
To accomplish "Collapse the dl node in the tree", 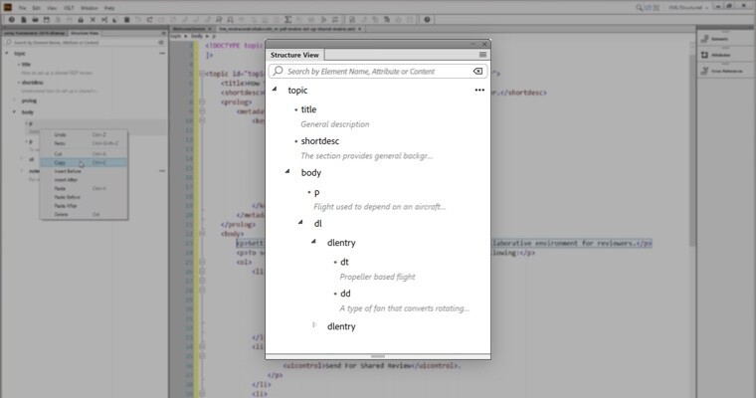I will pos(300,223).
